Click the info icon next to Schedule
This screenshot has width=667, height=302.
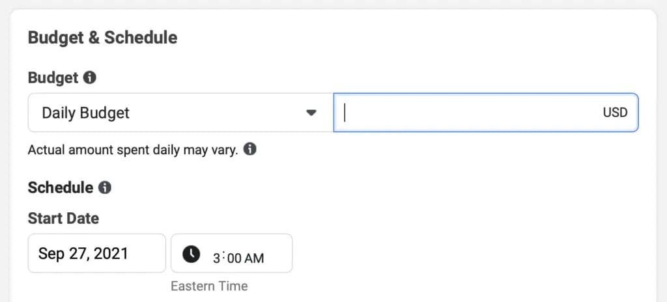(x=105, y=188)
